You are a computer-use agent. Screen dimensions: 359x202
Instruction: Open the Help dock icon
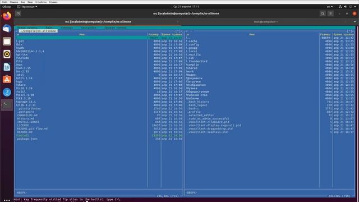pyautogui.click(x=7, y=92)
